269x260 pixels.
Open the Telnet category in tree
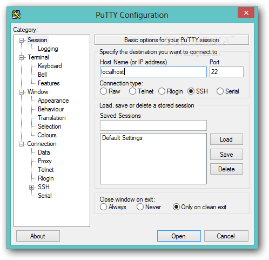pos(46,170)
